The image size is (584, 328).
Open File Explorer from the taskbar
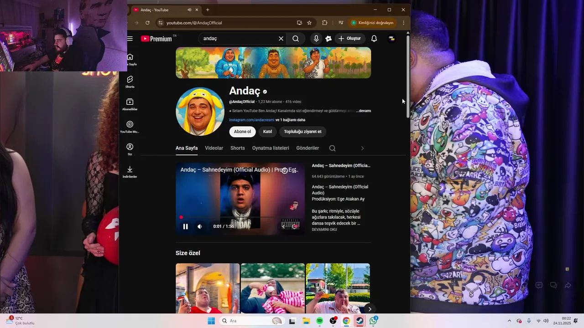306,321
